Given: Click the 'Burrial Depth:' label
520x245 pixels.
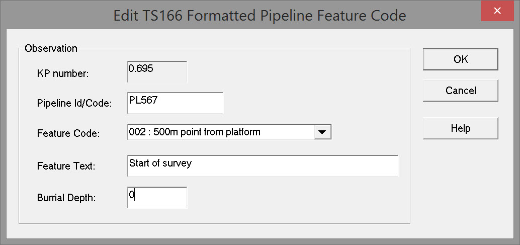Looking at the screenshot, I should pyautogui.click(x=66, y=198).
